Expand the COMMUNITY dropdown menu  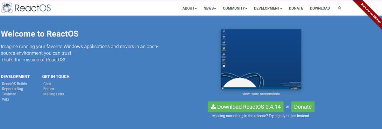click(x=235, y=8)
